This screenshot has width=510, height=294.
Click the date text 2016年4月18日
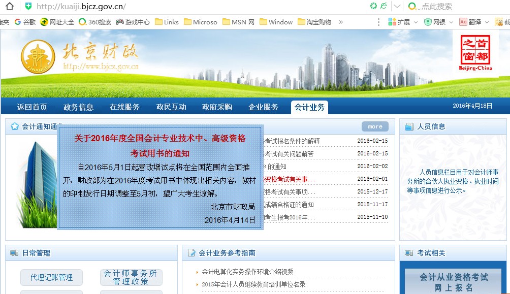(x=472, y=106)
